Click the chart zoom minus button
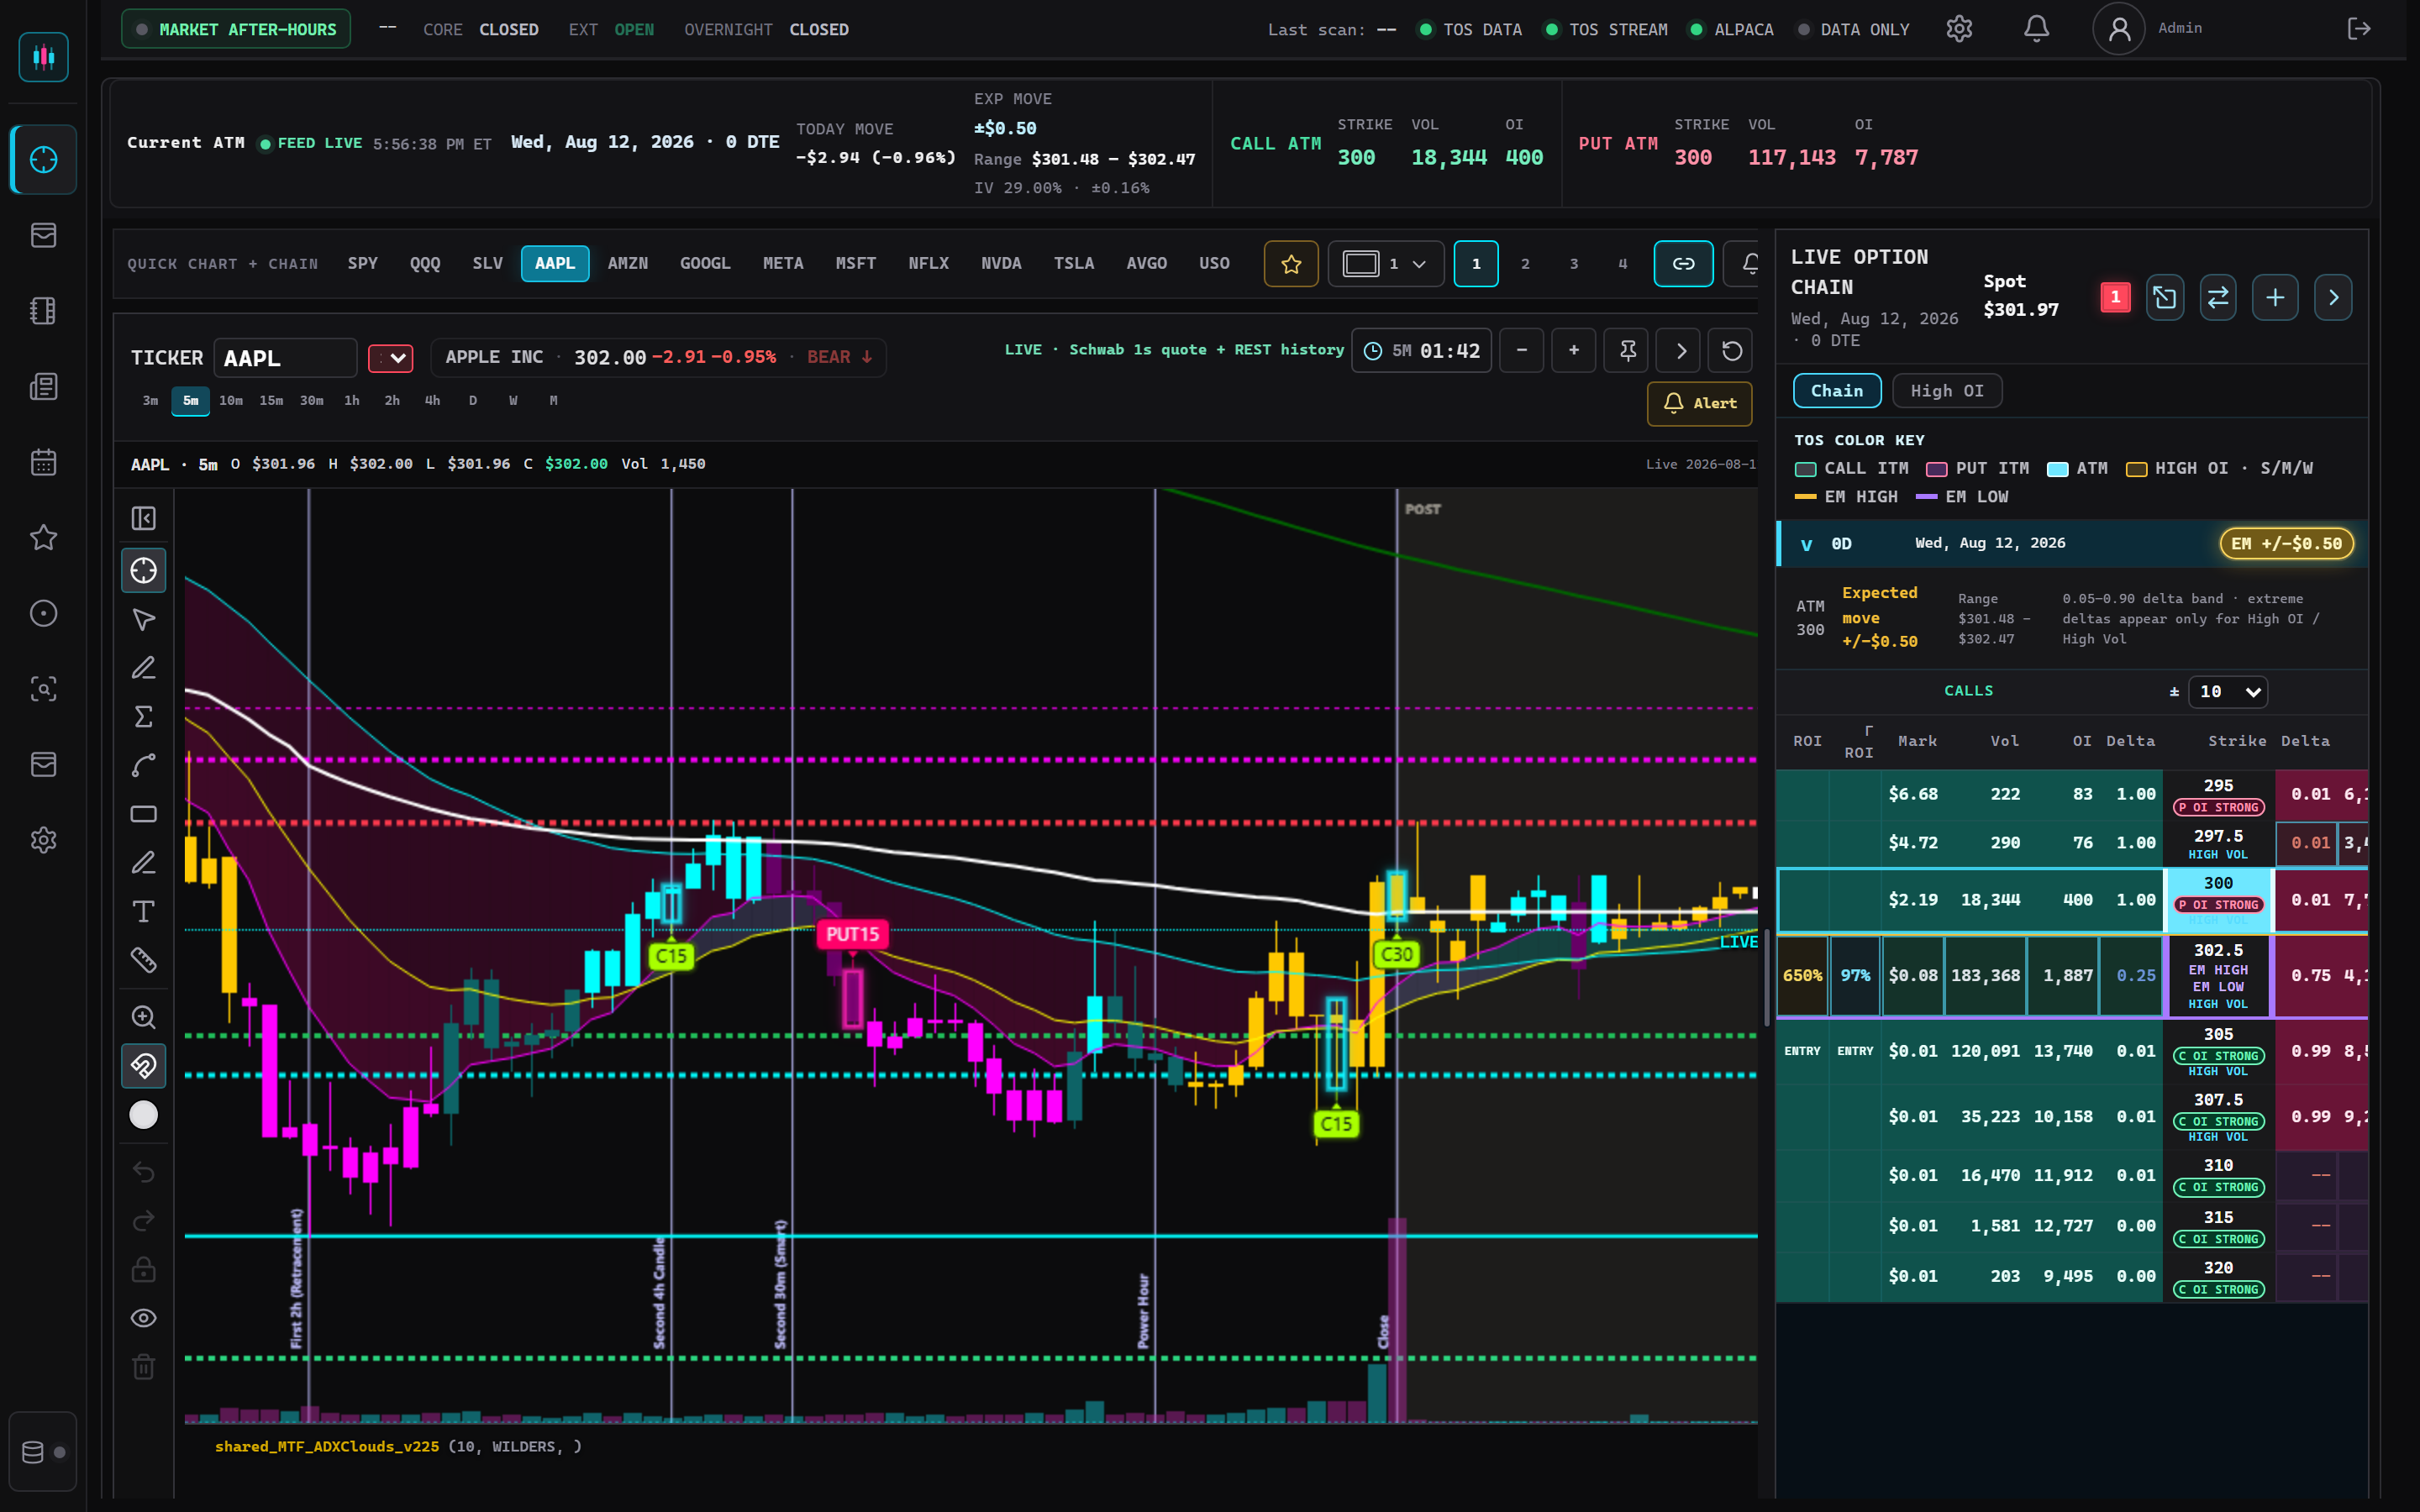The image size is (2420, 1512). coord(1521,351)
